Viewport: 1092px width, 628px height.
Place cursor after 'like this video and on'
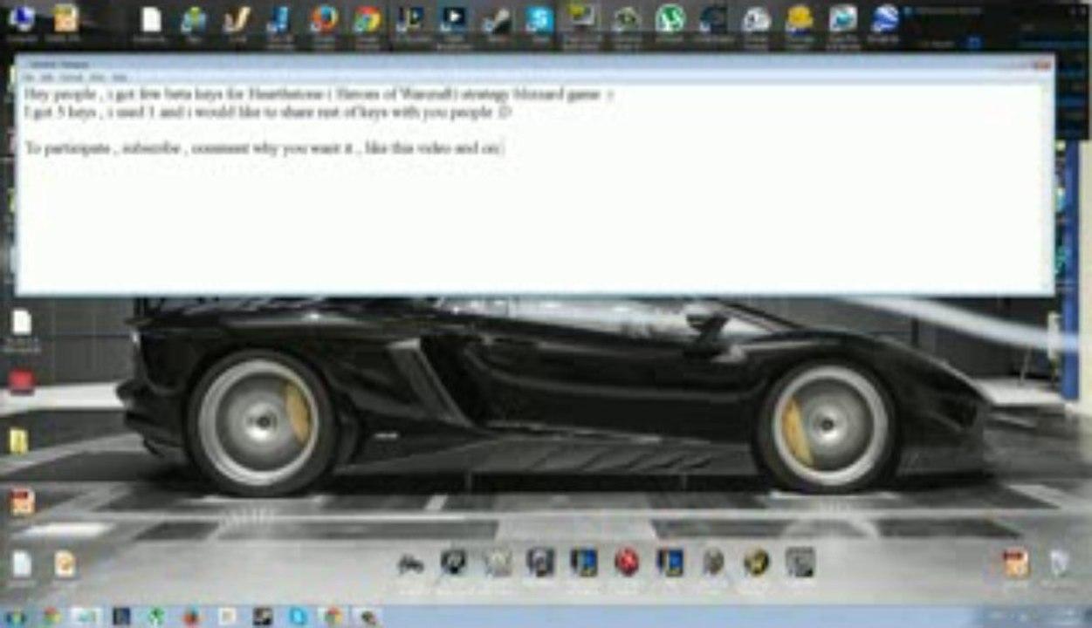[502, 149]
